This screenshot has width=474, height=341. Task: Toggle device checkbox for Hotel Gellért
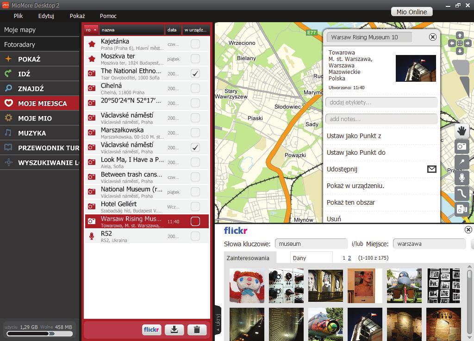pos(195,207)
